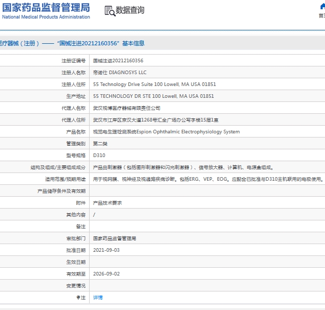Click the 备注 field label
Viewport: 325px width, 310px height.
click(81, 227)
